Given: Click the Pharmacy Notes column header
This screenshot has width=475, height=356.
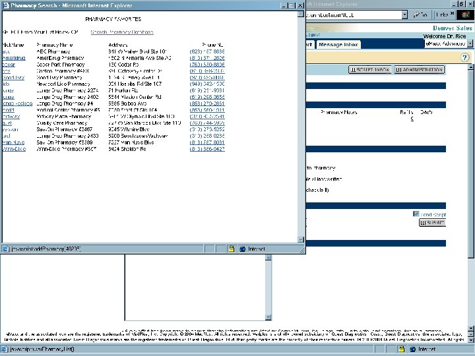Looking at the screenshot, I should tap(338, 112).
